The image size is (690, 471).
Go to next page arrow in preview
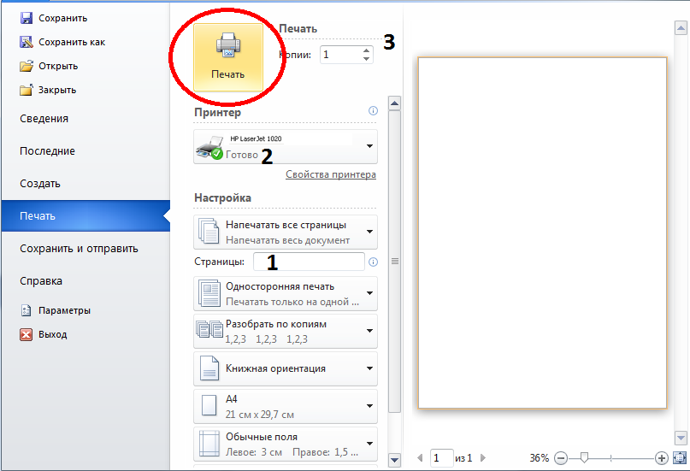483,458
